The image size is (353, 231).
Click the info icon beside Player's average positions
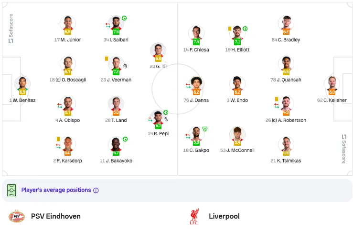(96, 191)
